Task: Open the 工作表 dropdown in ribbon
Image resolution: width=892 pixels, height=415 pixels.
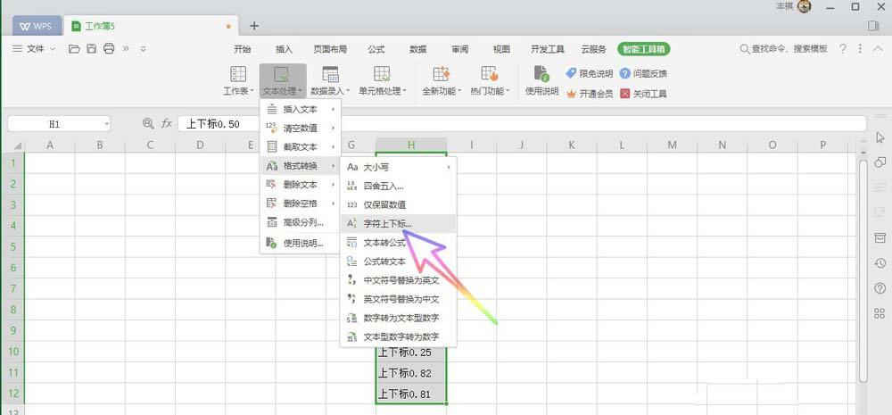Action: click(238, 91)
